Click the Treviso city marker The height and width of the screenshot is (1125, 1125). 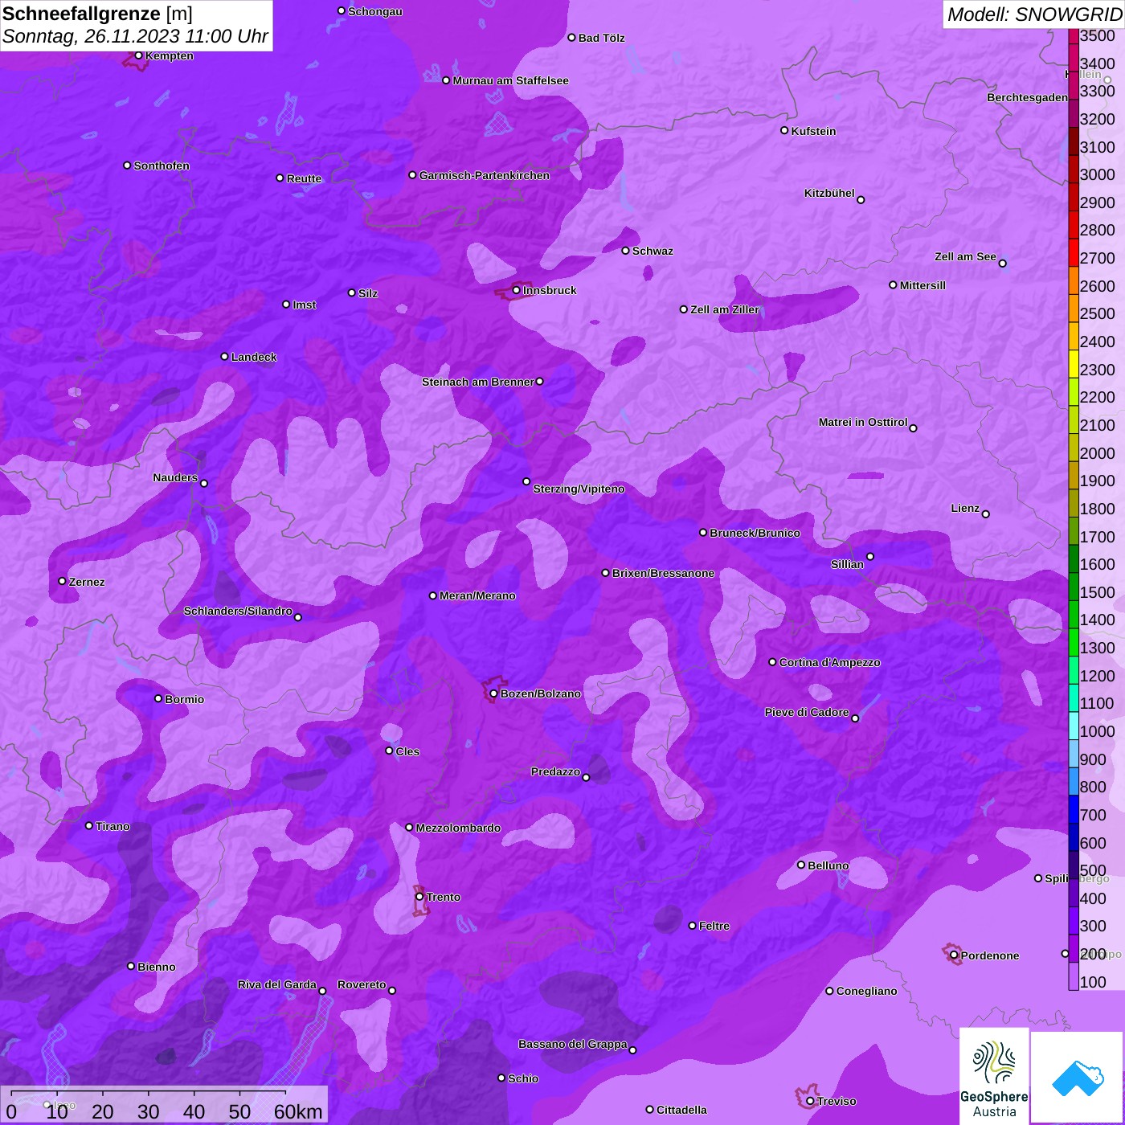tap(810, 1101)
